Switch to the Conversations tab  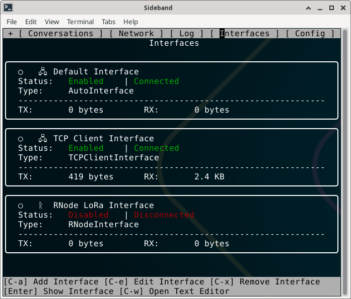pyautogui.click(x=60, y=34)
